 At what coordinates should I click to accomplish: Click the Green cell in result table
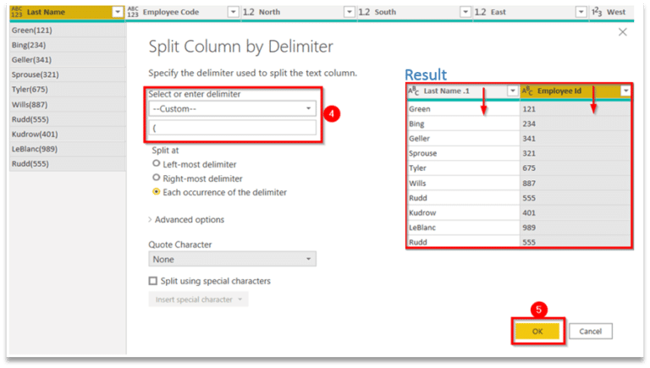[463, 109]
